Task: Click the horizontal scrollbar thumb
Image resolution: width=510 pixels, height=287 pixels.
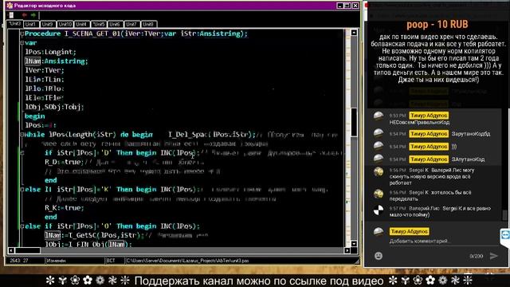Action: click(28, 250)
